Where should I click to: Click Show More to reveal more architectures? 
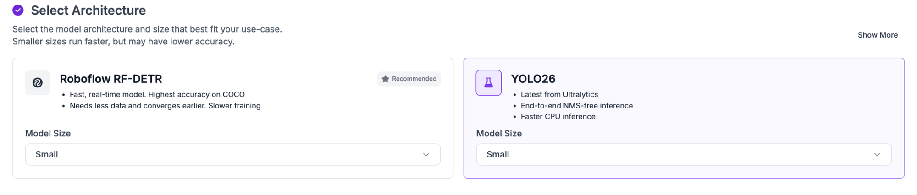click(x=878, y=35)
